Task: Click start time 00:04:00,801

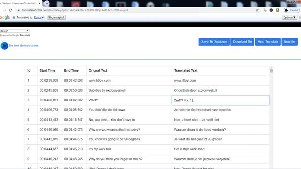Action: (x=49, y=100)
